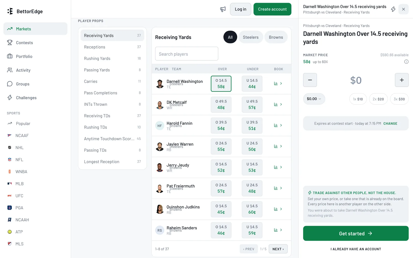Click the Log in button
413x258 pixels.
pos(241,9)
